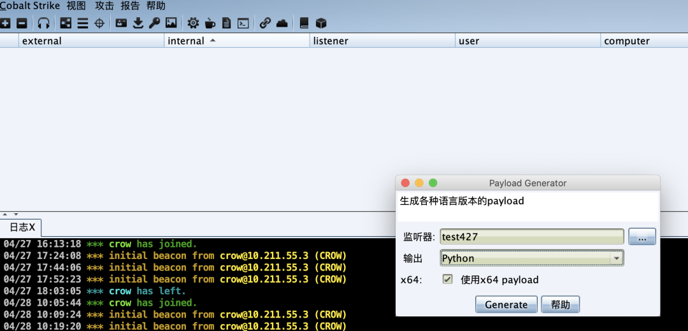Image resolution: width=688 pixels, height=331 pixels.
Task: Click the down arrow on the split pane divider
Action: (x=16, y=215)
